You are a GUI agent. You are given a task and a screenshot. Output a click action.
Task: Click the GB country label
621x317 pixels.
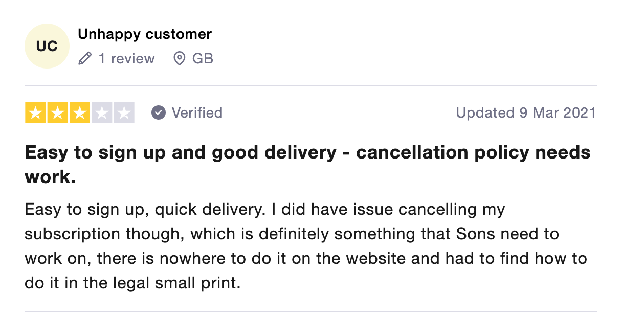coord(203,59)
